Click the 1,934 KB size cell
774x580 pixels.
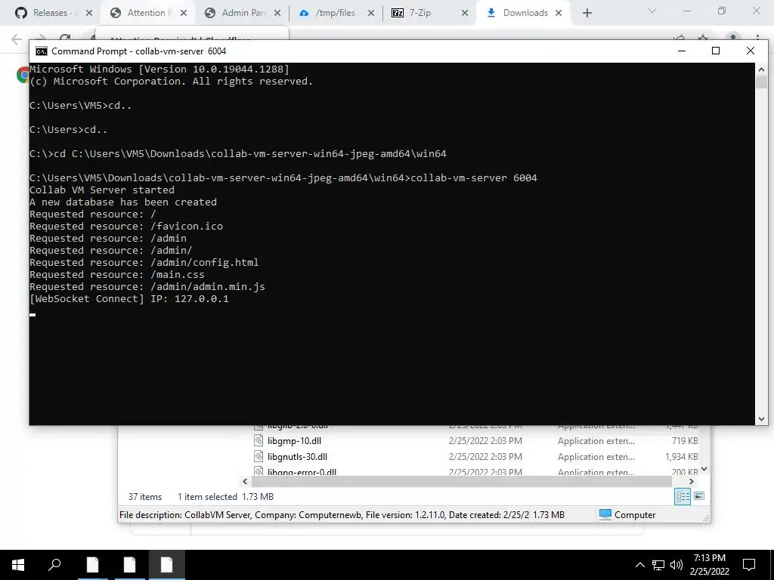(681, 457)
